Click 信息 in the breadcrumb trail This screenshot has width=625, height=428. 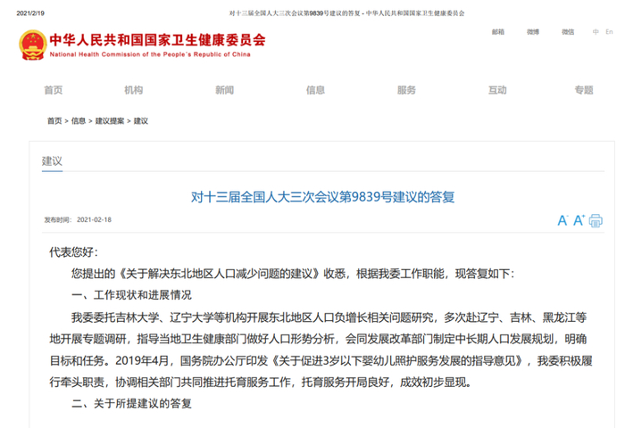pos(79,121)
